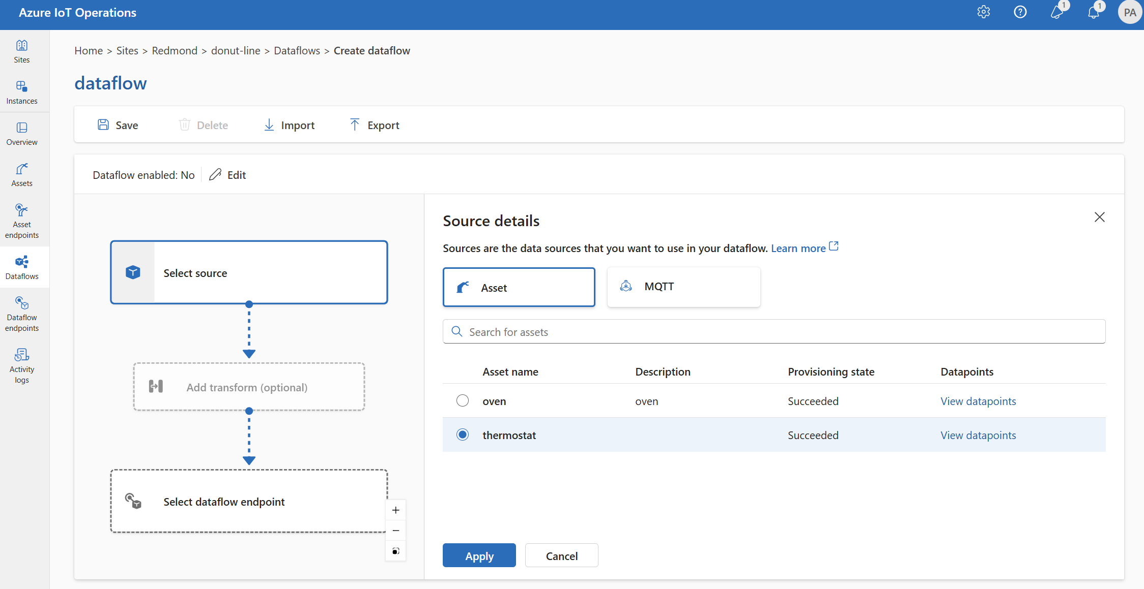Select the thermostat radio button

point(461,434)
